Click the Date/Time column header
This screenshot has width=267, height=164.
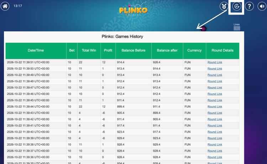(x=36, y=51)
